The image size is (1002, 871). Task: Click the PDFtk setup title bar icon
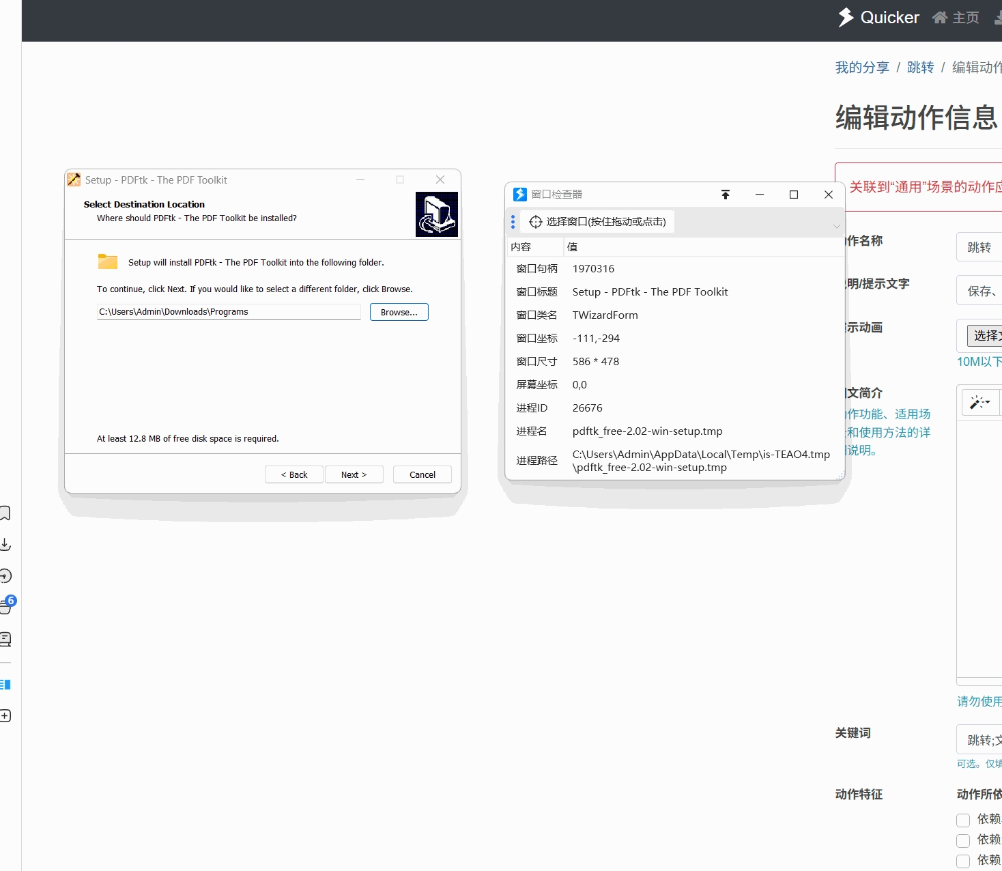pos(74,180)
